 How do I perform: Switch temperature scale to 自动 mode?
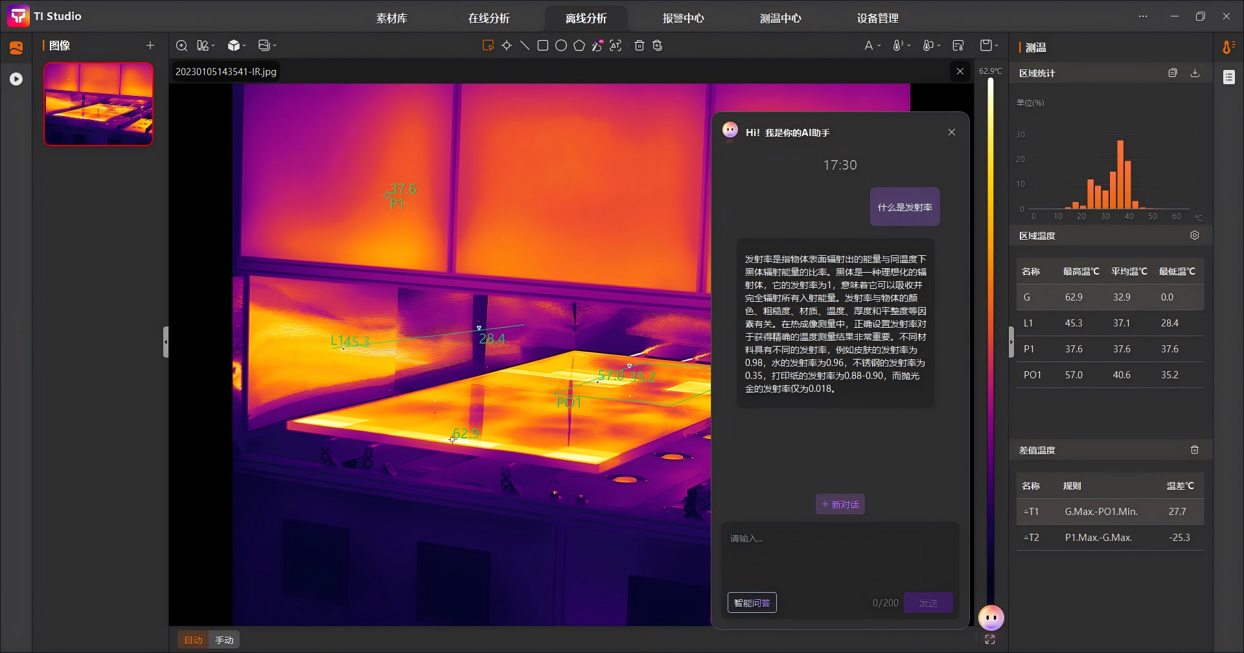point(193,640)
